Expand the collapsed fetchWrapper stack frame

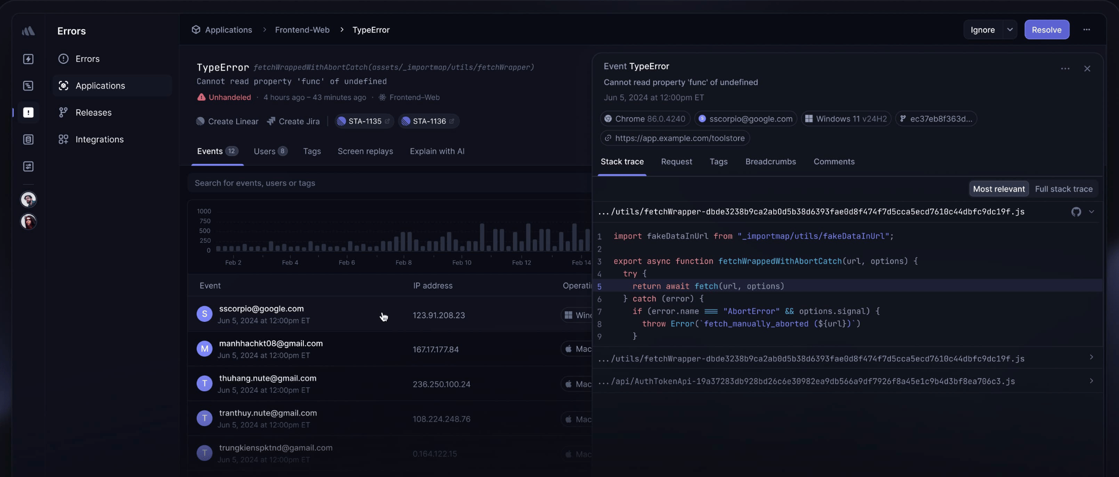click(x=1091, y=358)
